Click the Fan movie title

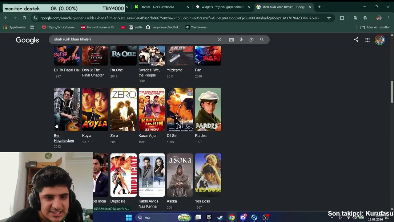point(198,70)
